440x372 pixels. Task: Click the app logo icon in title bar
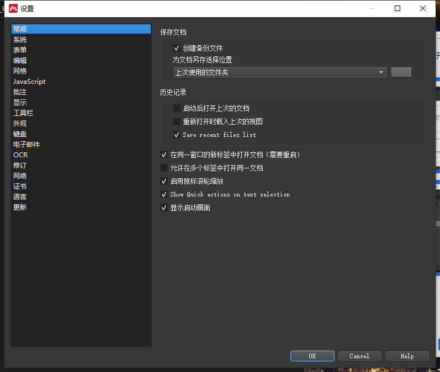pos(13,8)
